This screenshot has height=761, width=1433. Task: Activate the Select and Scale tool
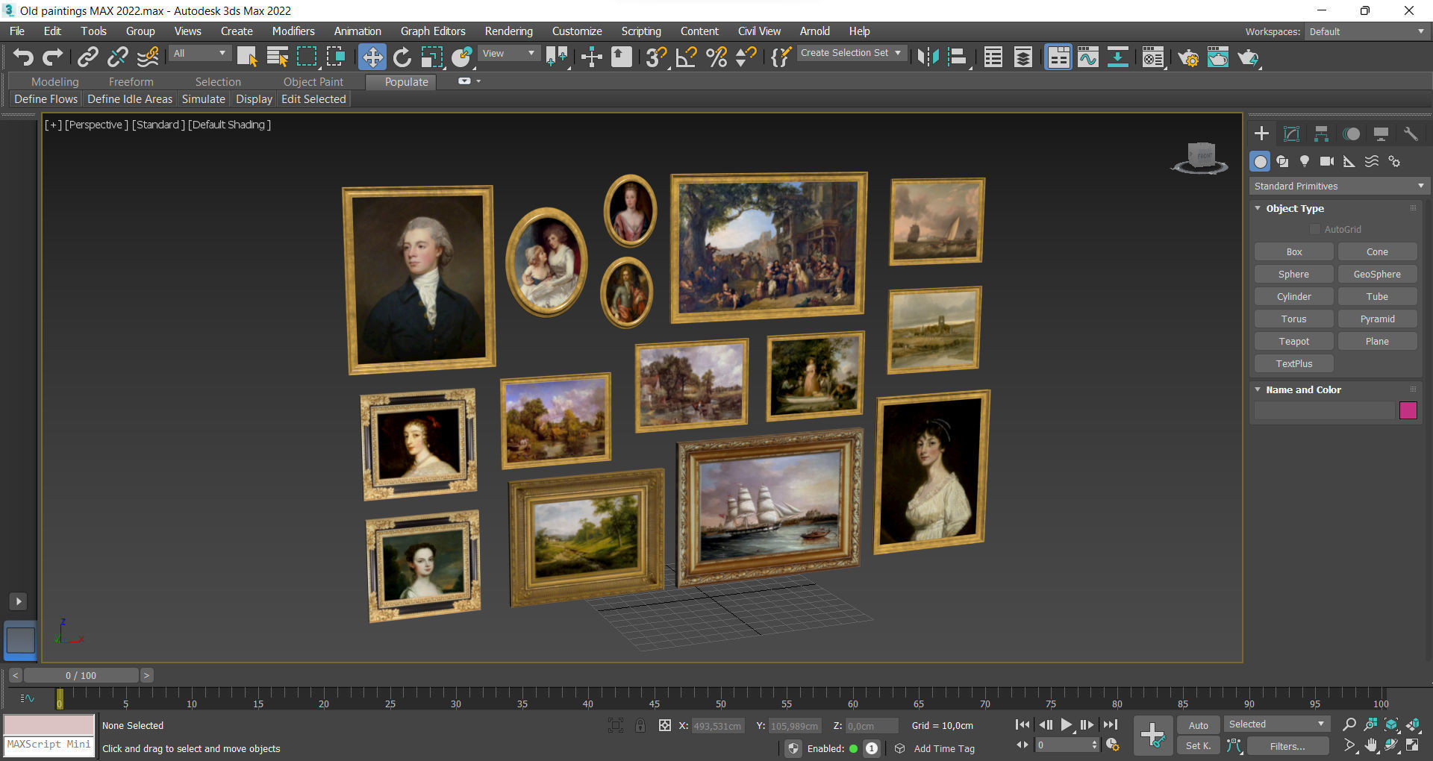[x=431, y=57]
